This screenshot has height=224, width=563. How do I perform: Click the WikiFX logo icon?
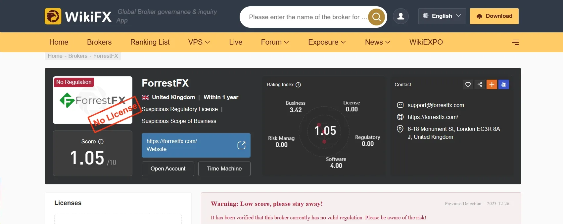(53, 16)
